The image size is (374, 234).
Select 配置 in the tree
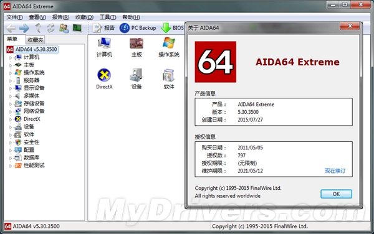coord(29,150)
